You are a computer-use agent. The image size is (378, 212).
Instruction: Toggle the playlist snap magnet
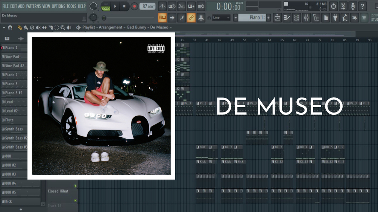tap(10, 28)
